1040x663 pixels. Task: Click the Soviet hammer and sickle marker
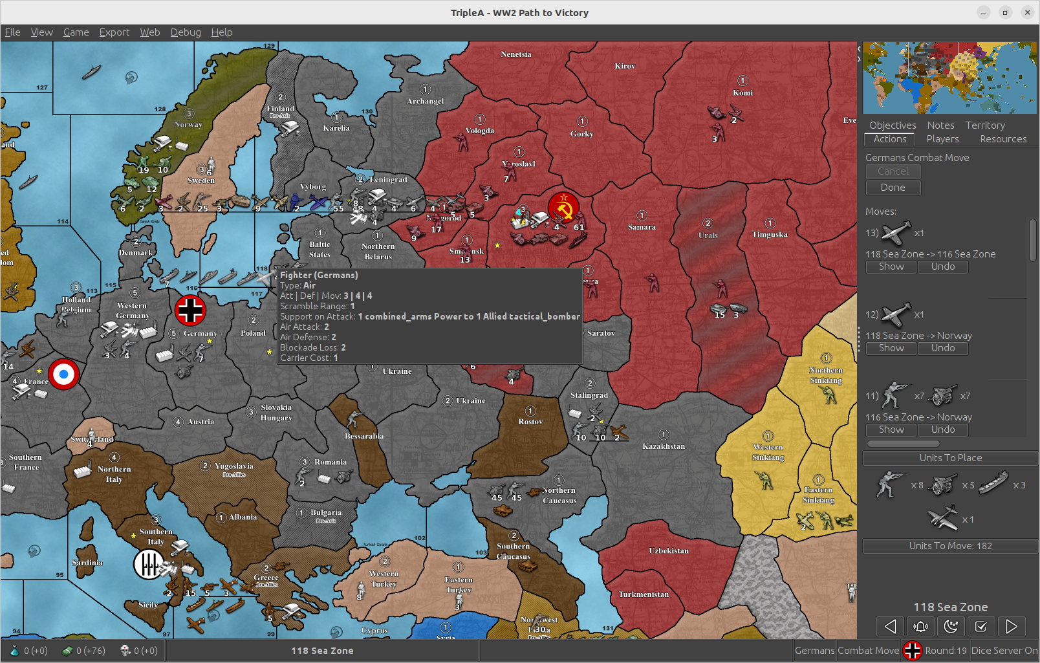tap(563, 208)
